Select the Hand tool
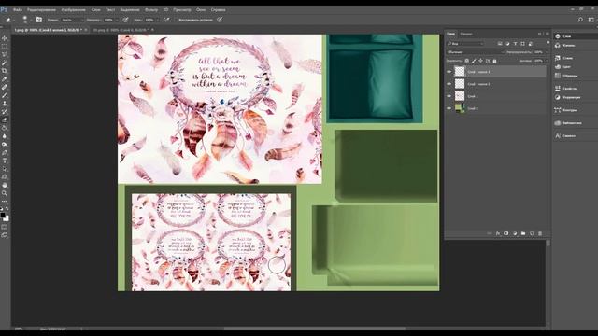598x336 pixels. point(5,185)
